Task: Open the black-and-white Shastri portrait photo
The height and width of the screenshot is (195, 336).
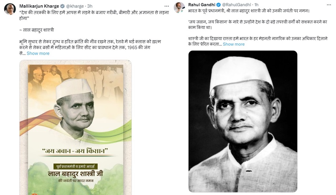Action: tap(243, 121)
